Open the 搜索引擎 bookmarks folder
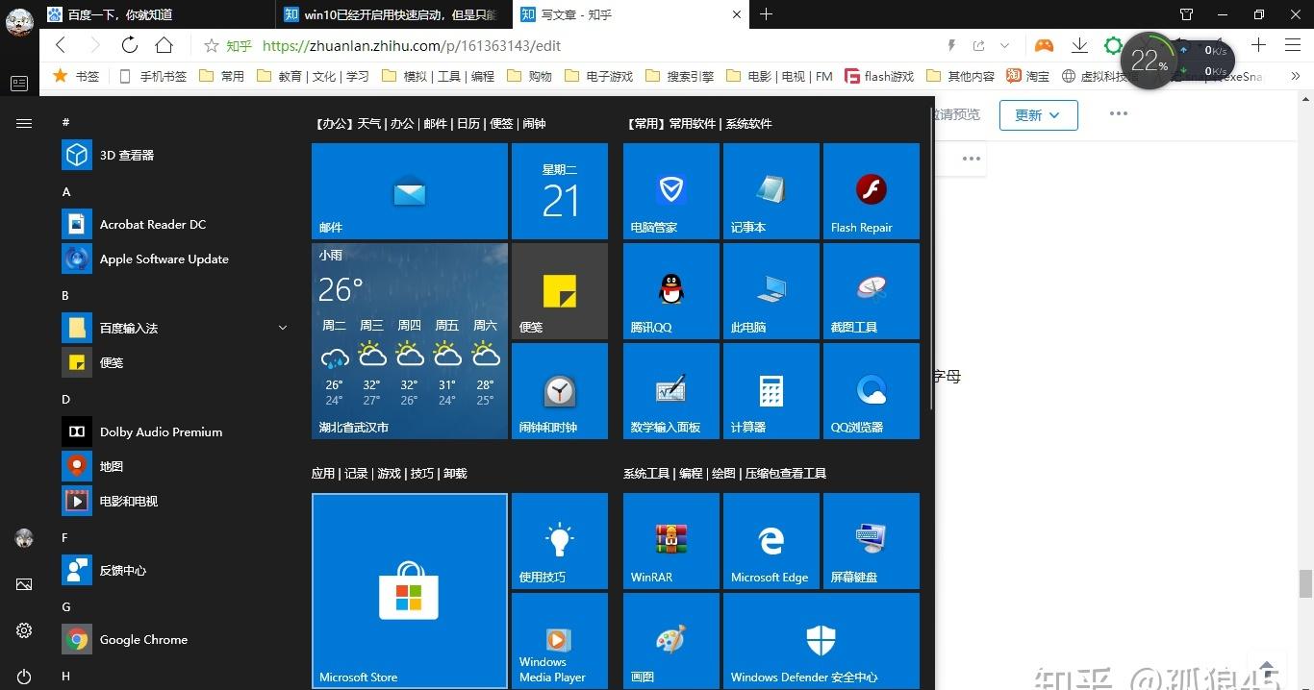The height and width of the screenshot is (690, 1314). (679, 76)
